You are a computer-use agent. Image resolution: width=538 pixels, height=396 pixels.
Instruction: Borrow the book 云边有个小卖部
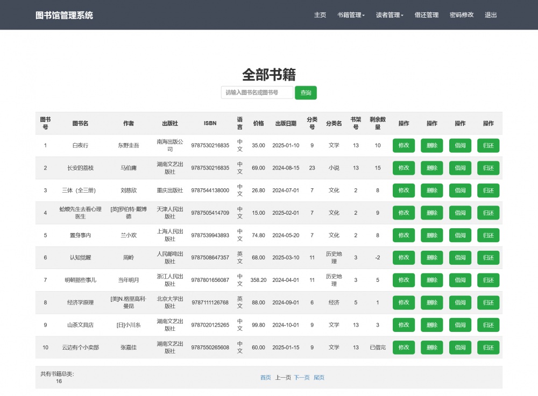460,348
